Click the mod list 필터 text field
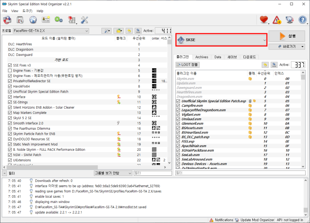This screenshot has width=310, height=223. coord(153,173)
